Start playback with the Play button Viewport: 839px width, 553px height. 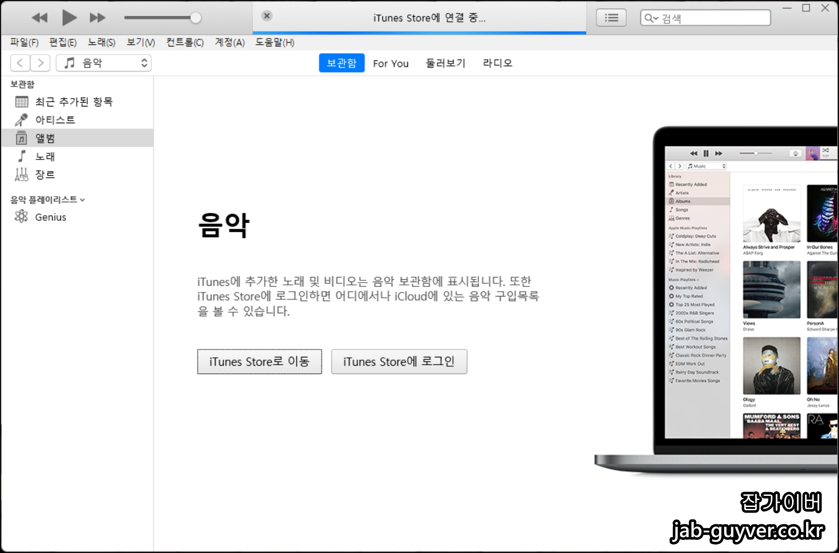point(69,18)
